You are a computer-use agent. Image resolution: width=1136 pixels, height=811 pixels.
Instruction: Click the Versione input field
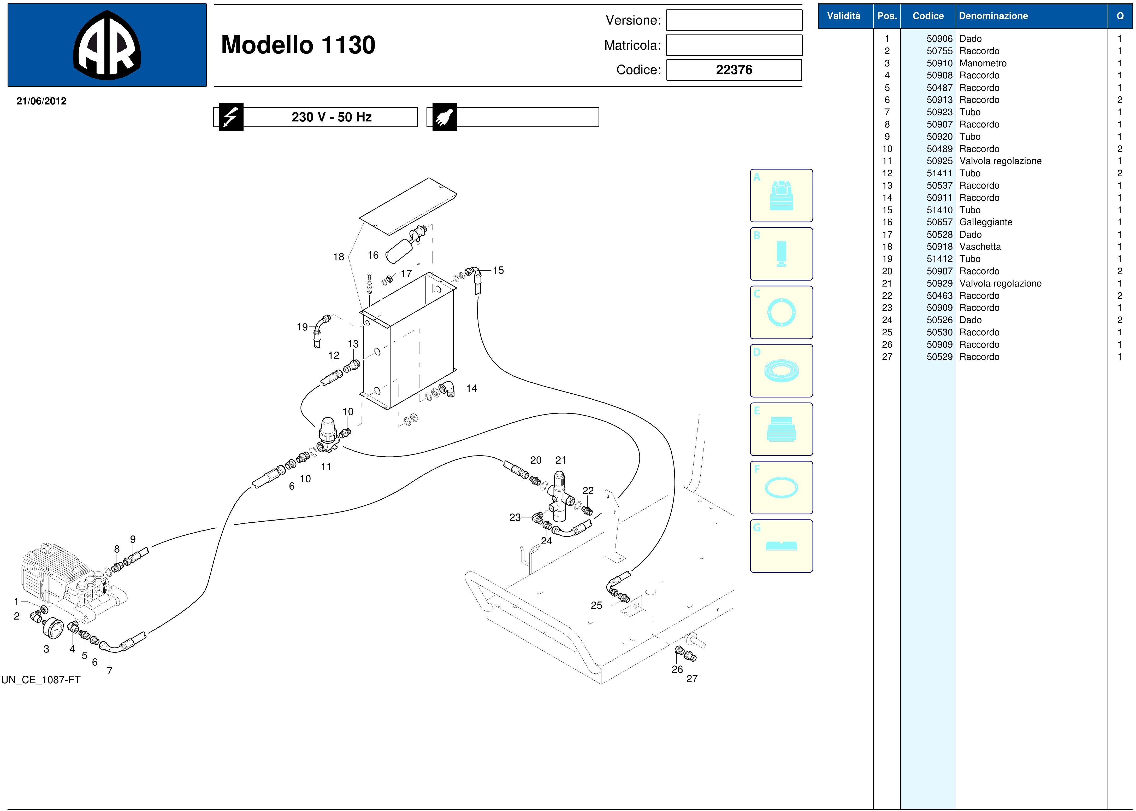click(x=734, y=20)
